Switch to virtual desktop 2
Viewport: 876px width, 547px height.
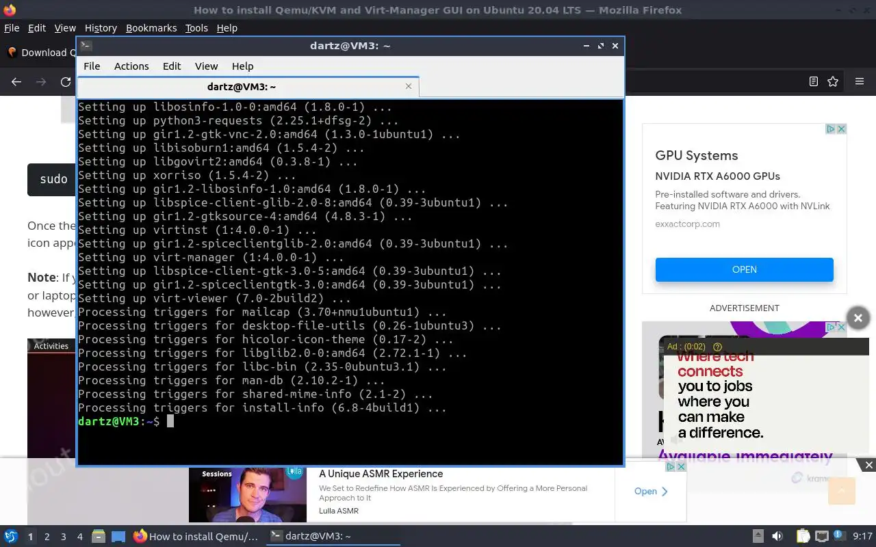(x=47, y=537)
